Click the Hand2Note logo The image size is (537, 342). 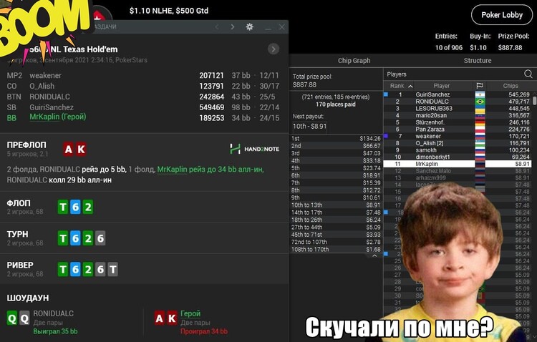pos(254,149)
